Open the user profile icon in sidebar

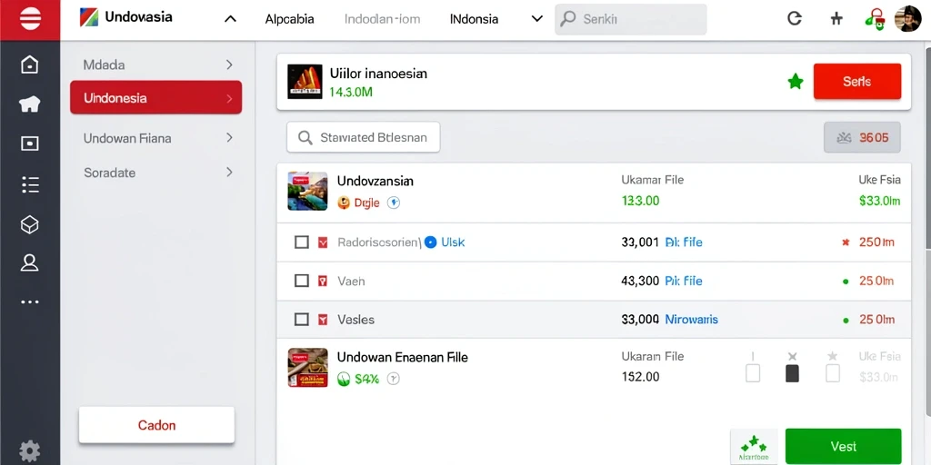pyautogui.click(x=30, y=262)
